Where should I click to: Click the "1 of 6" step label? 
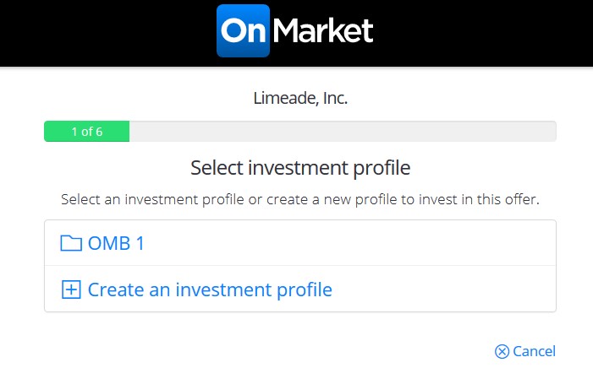point(87,132)
